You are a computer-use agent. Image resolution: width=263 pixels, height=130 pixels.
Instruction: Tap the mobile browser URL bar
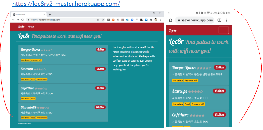(195, 20)
